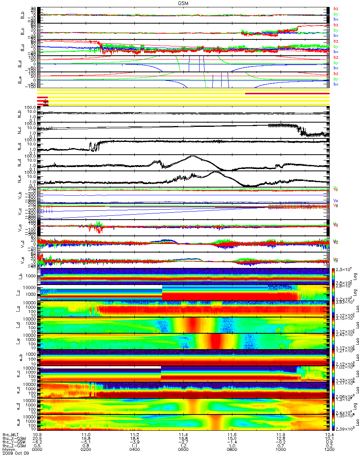Screen dimensions: 359x464
Task: Click the hhmm axis label
Action: pyautogui.click(x=8, y=449)
